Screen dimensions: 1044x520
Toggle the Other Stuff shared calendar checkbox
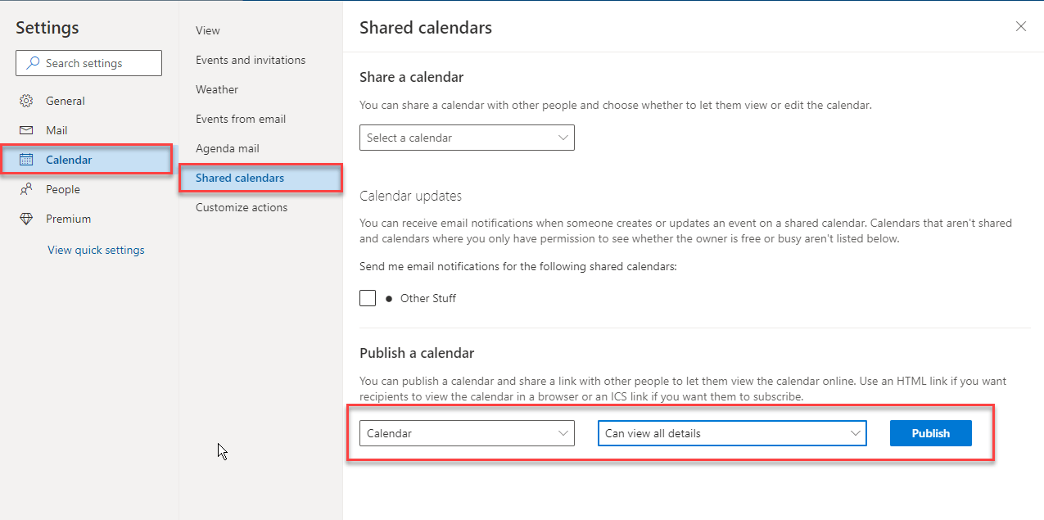click(x=368, y=297)
